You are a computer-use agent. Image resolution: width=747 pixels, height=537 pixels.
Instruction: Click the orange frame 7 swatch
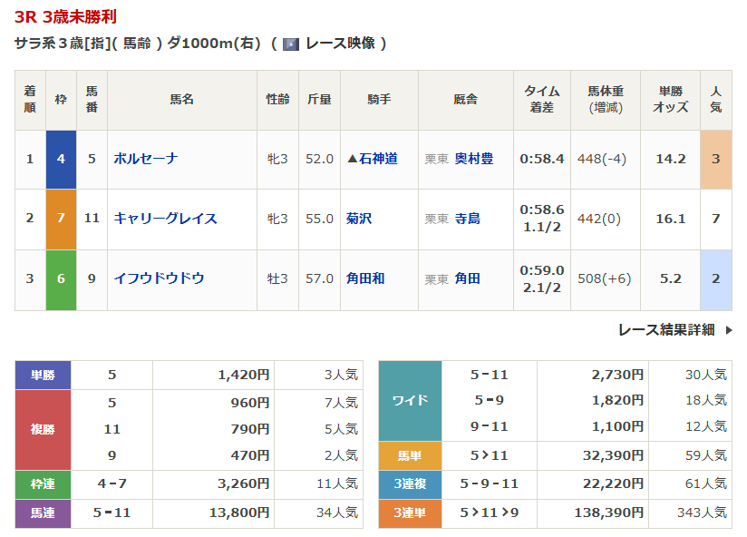(x=61, y=219)
